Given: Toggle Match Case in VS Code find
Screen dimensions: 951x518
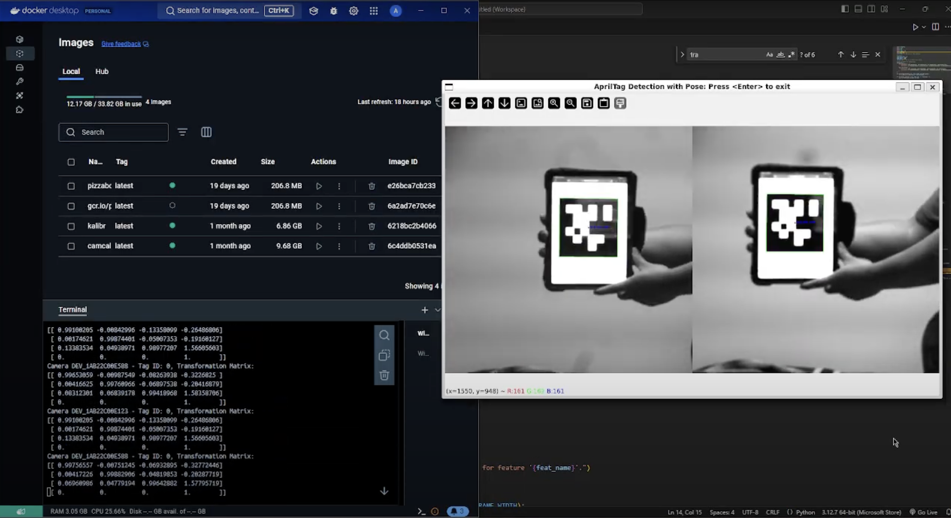Looking at the screenshot, I should [769, 55].
